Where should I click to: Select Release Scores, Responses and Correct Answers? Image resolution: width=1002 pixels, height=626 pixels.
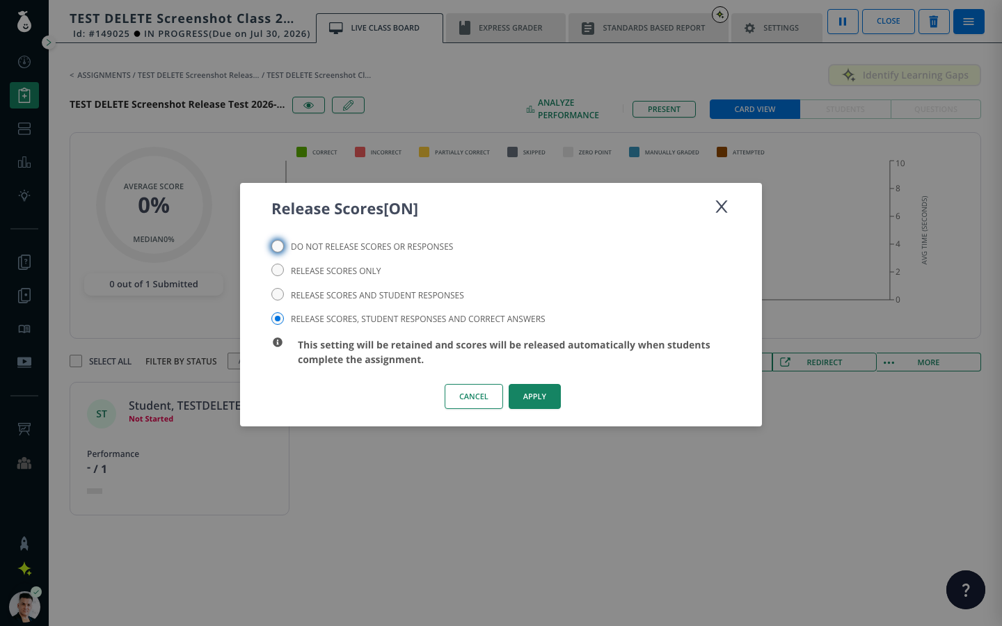278,319
